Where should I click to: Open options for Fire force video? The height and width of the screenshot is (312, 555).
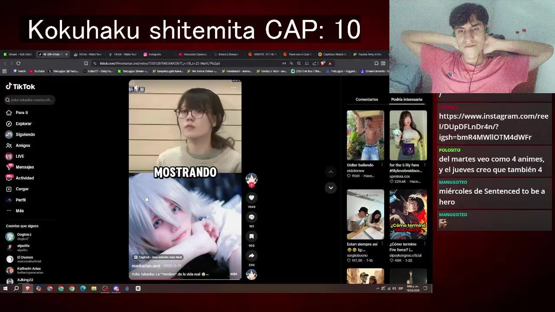point(424,244)
